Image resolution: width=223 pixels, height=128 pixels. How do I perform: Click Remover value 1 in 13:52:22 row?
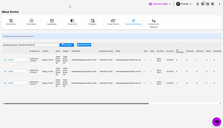click(x=197, y=60)
